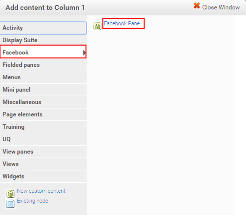Click the Existing node page icon
246x215 pixels.
(10, 204)
